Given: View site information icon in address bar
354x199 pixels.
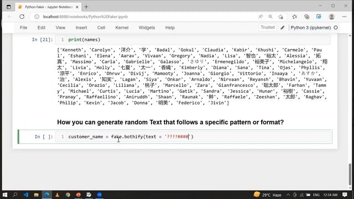Looking at the screenshot, I should click(x=37, y=17).
